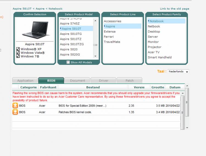Select Aspire 5745Z in the model list

point(76,24)
